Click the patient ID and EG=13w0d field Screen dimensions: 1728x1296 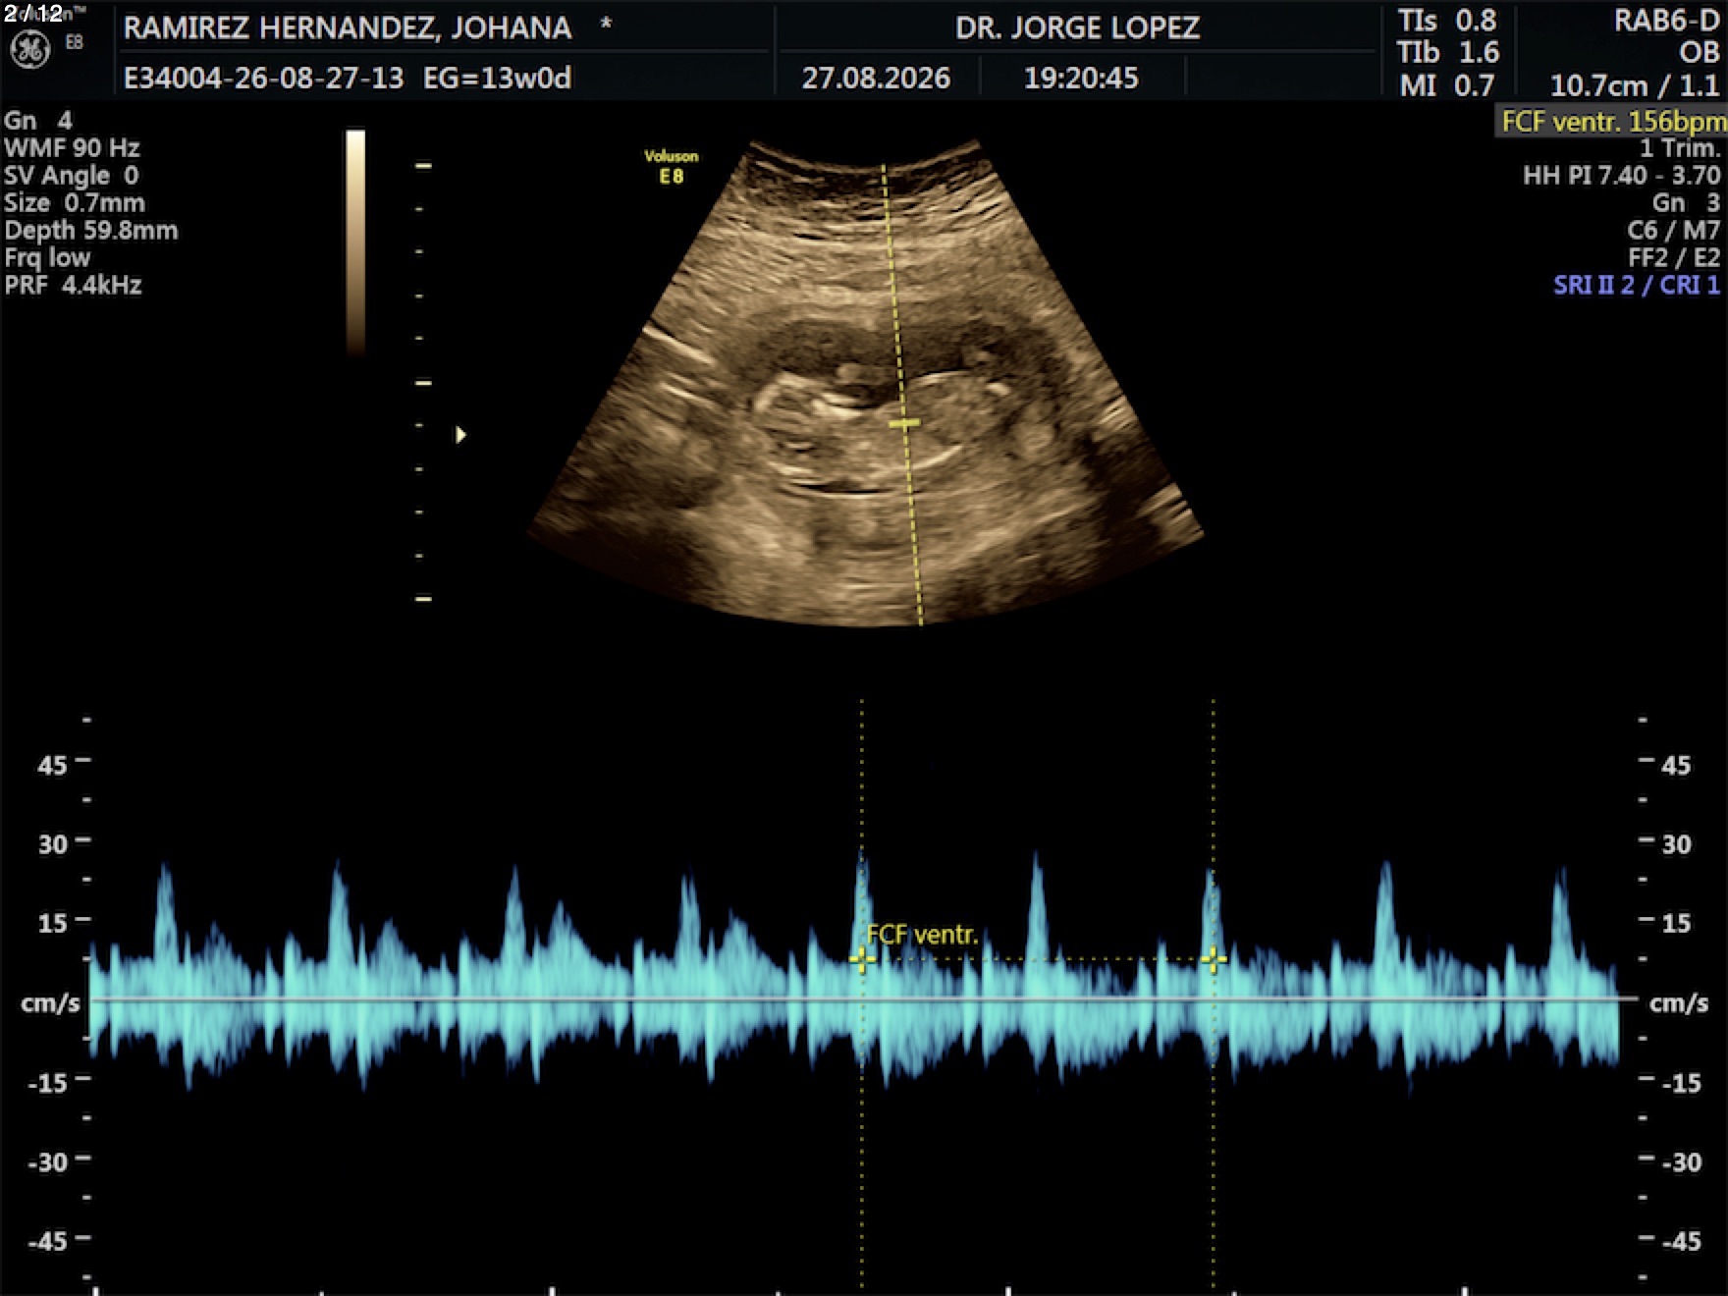pos(348,78)
